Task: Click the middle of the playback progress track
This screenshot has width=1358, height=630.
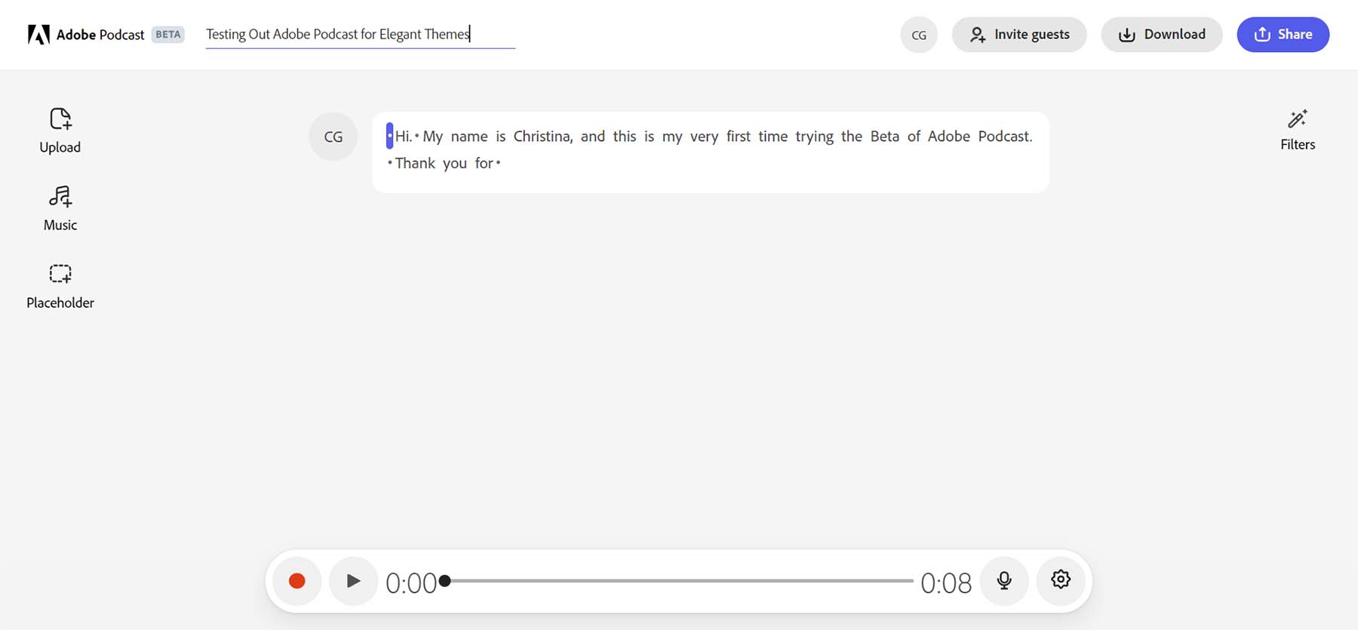Action: point(679,581)
